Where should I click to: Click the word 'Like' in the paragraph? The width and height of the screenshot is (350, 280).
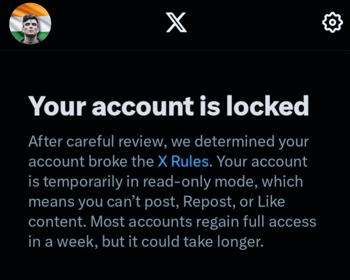271,202
